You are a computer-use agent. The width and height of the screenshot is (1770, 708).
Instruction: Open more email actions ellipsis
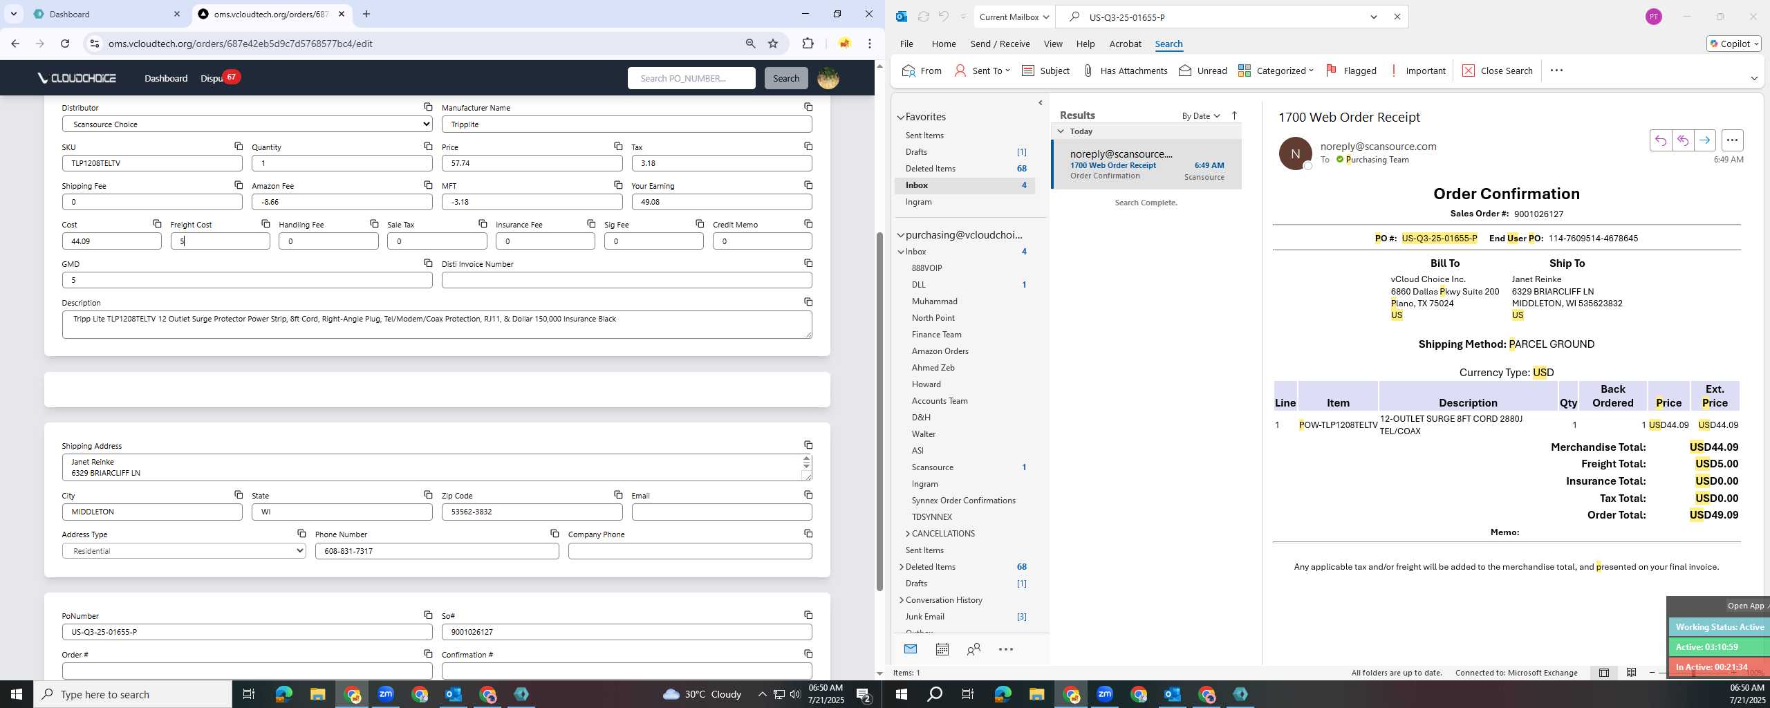pyautogui.click(x=1732, y=140)
